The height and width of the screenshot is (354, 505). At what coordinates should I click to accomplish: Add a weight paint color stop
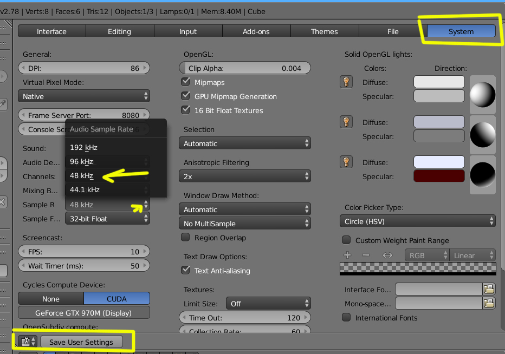tap(347, 255)
